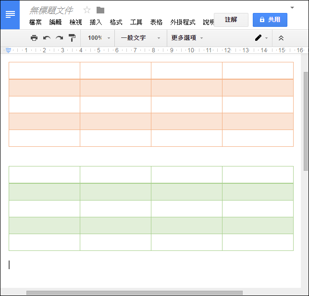Star the untitled document

click(87, 10)
